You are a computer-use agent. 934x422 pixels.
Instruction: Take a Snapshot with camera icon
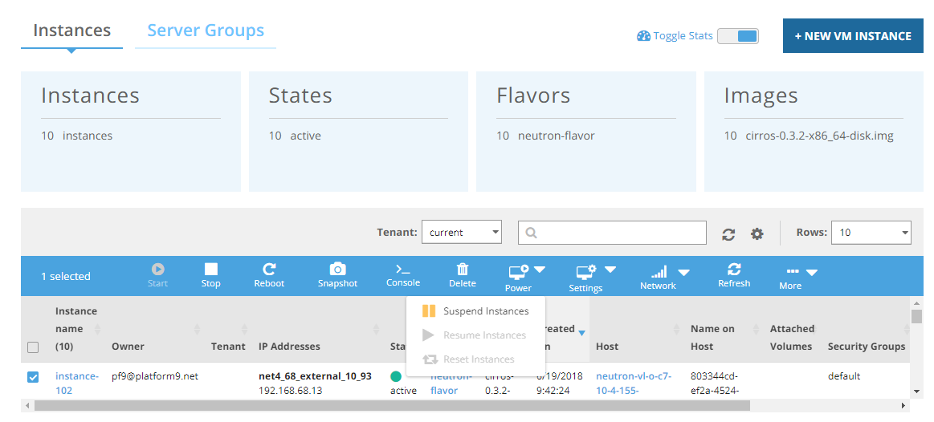337,270
